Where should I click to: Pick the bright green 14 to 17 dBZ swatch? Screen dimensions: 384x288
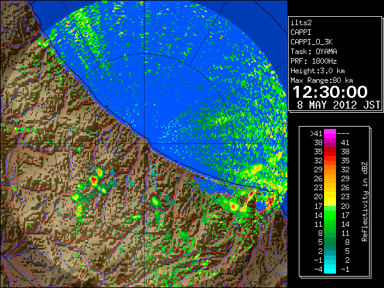tap(330, 215)
